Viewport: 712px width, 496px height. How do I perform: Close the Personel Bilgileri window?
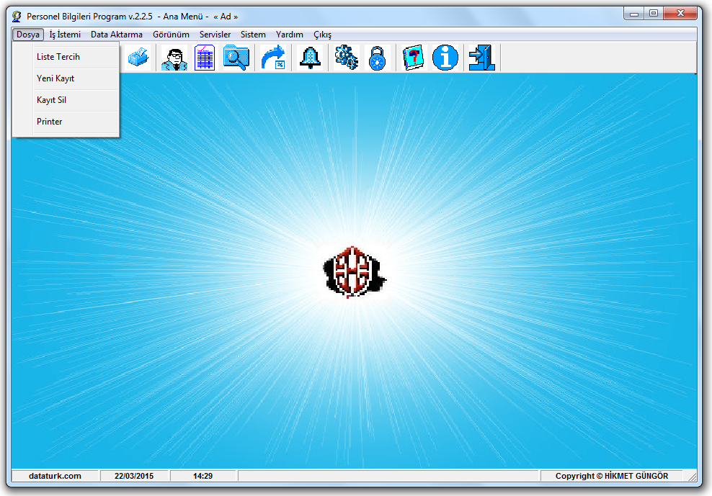[680, 14]
